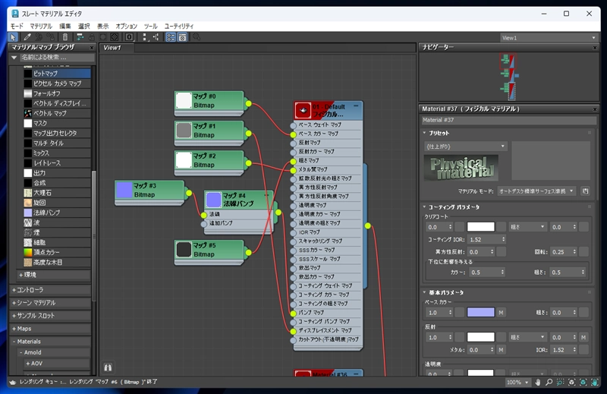Viewport: 607px width, 394px height.
Task: Toggle the M button next to メタル value
Action: (x=501, y=350)
